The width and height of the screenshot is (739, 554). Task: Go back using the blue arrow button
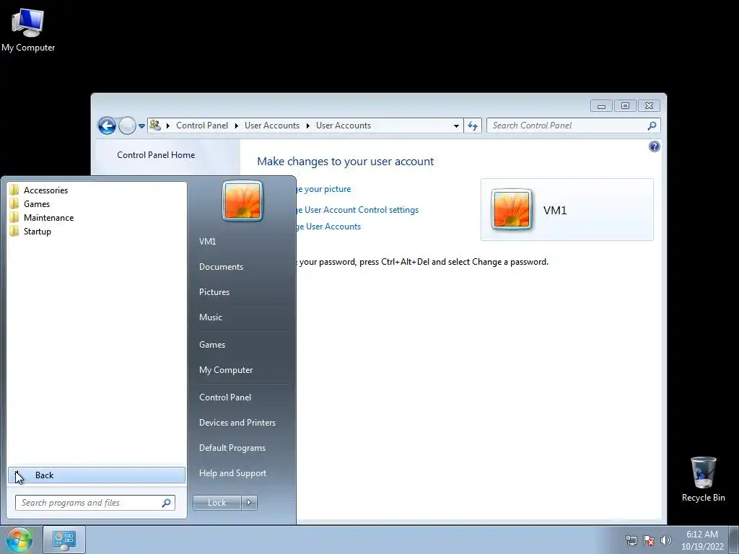107,126
